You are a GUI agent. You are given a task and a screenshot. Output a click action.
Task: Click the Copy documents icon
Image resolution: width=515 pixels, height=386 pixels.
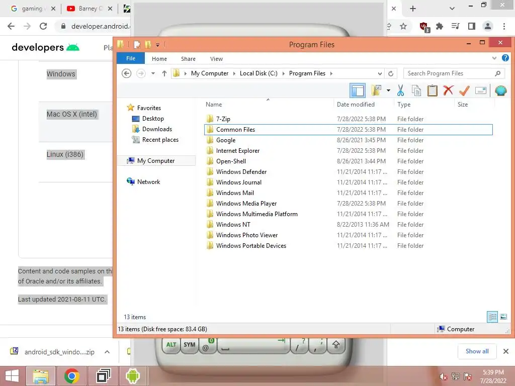tap(416, 90)
